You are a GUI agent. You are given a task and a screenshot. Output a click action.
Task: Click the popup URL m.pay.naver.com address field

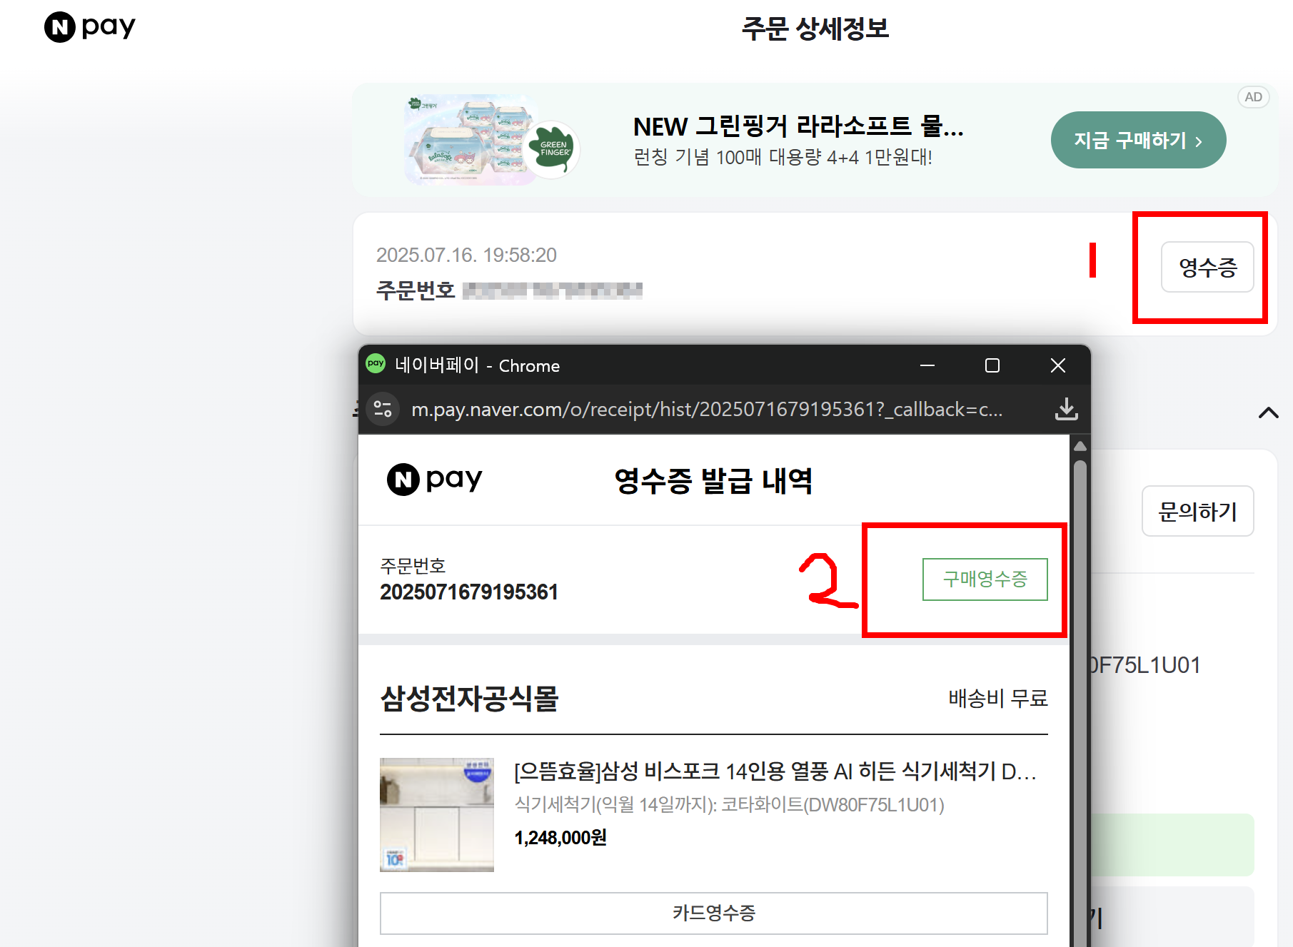pos(707,409)
